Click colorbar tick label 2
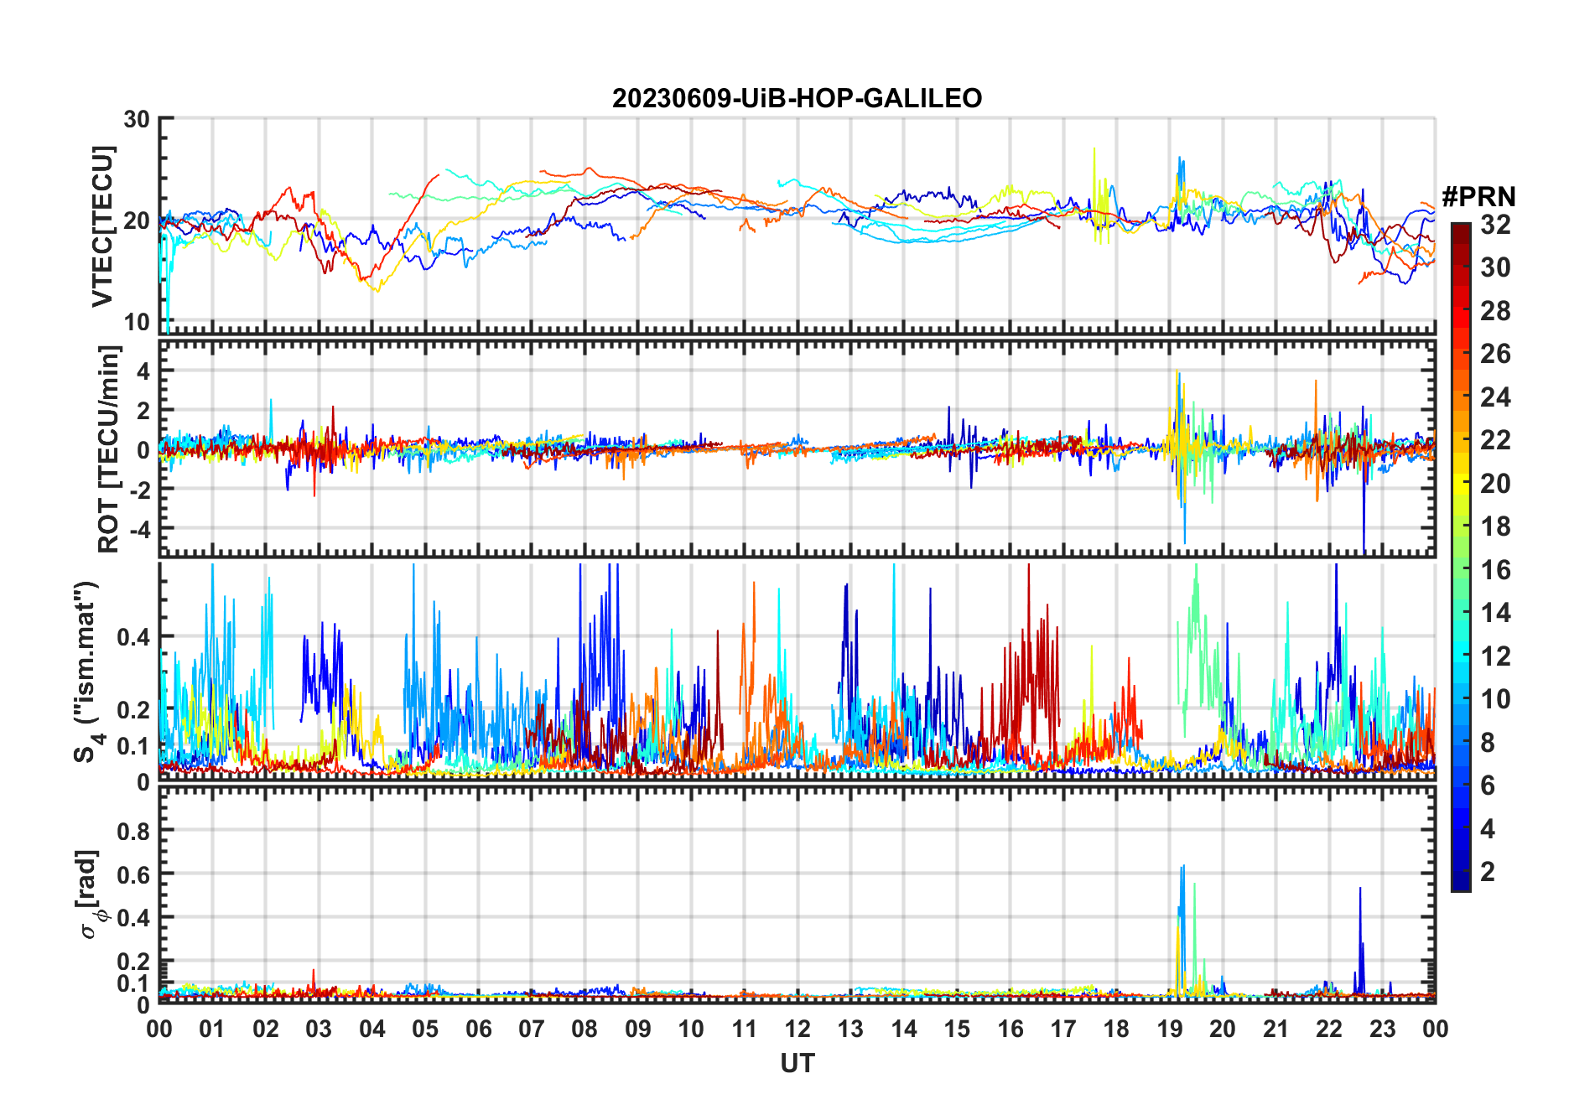The width and height of the screenshot is (1595, 1115). pos(1488,871)
